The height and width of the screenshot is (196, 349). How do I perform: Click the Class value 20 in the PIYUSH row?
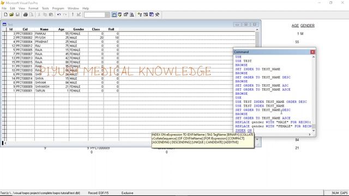(96, 38)
